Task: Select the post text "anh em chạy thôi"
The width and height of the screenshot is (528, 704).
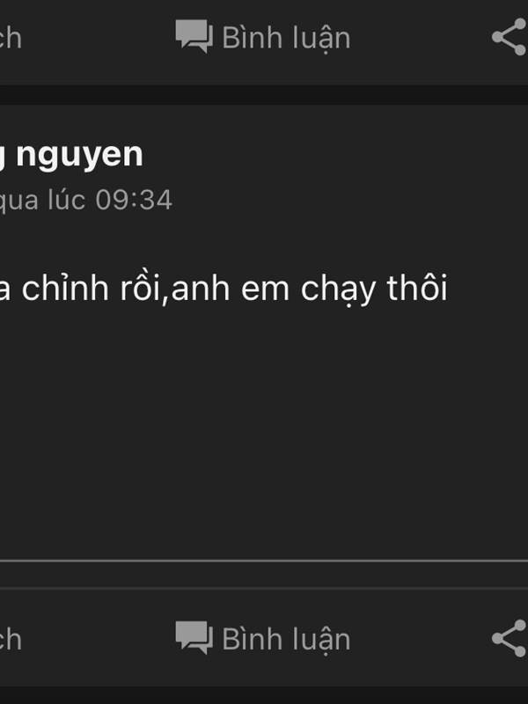Action: click(x=310, y=290)
